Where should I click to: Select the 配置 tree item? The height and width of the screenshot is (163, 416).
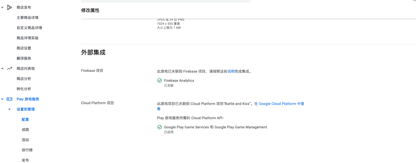[x=25, y=119]
